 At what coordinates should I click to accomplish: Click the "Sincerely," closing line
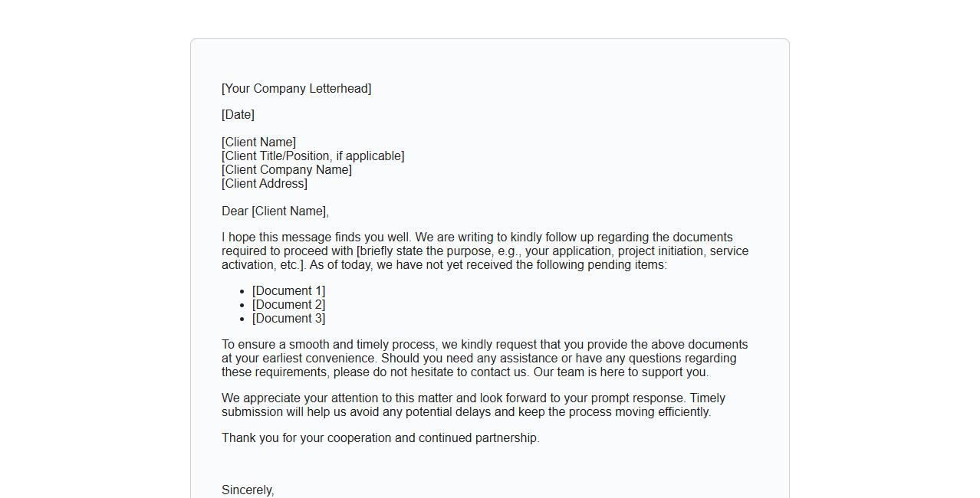point(248,490)
